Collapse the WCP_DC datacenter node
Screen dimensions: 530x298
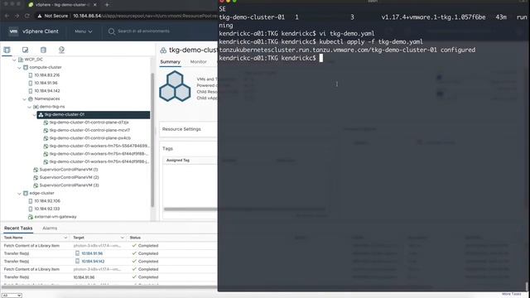click(14, 60)
